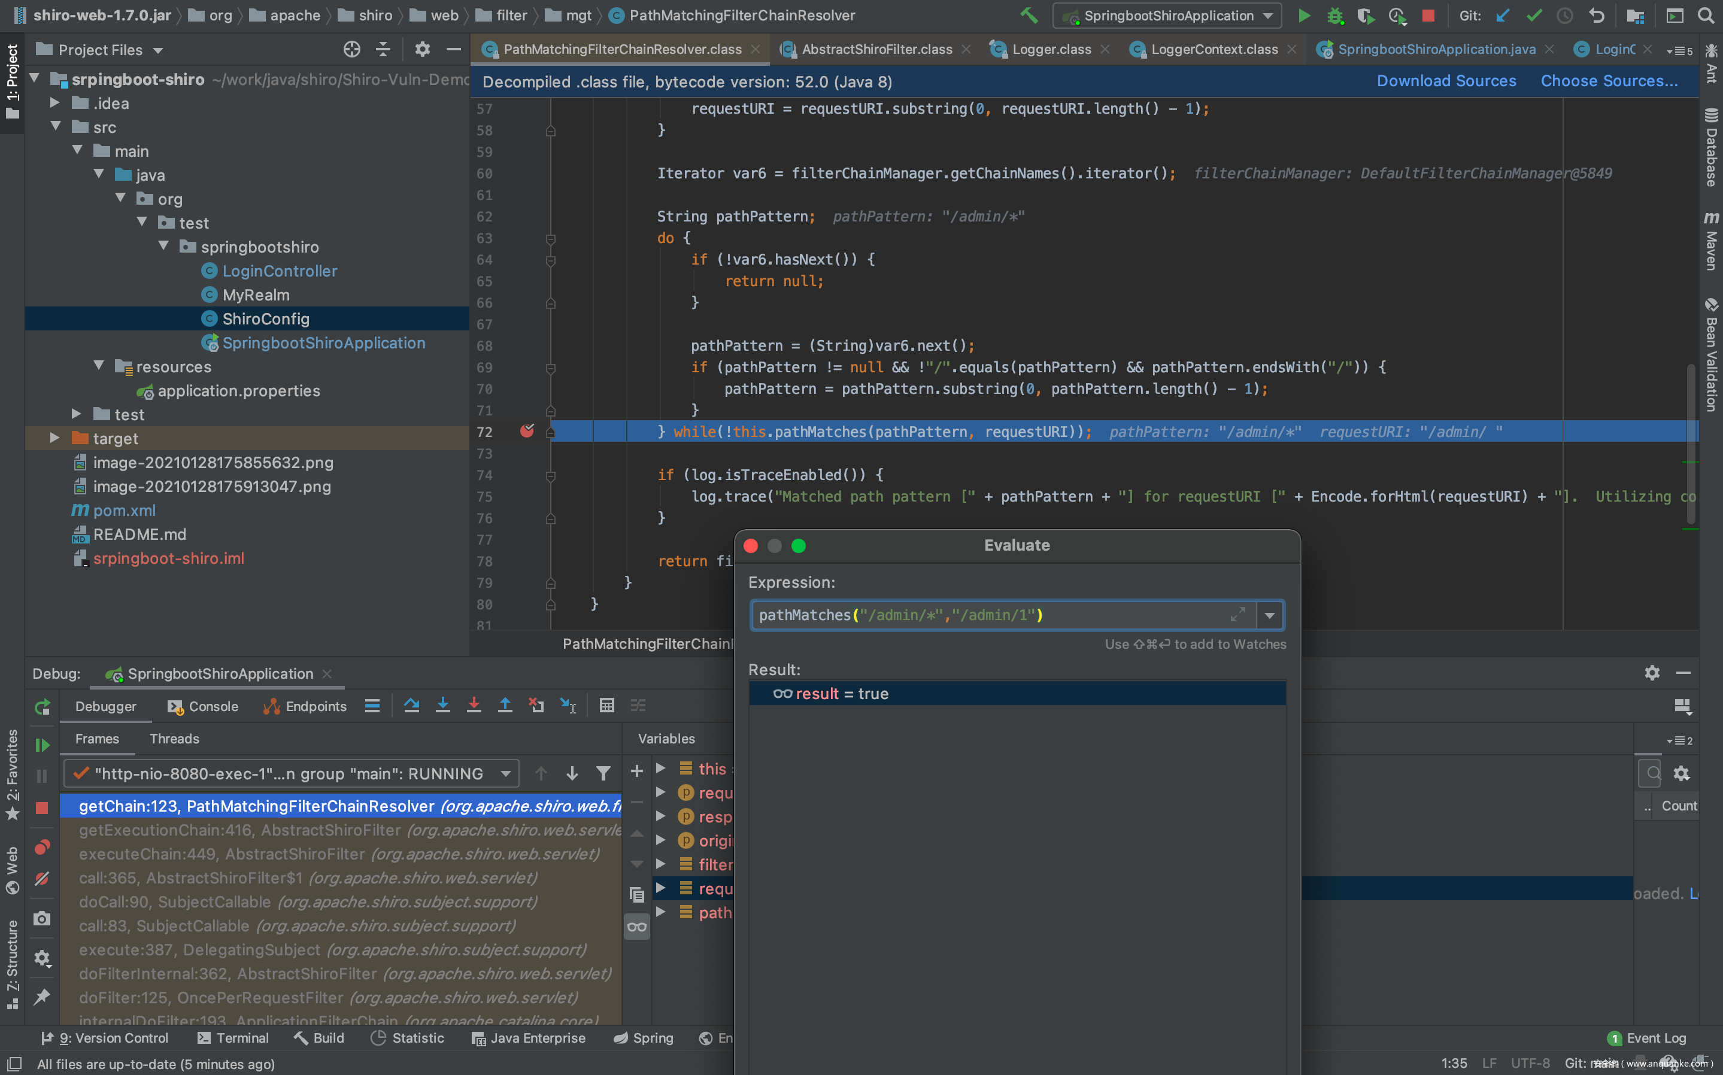Switch to the Threads tab
Viewport: 1723px width, 1075px height.
click(174, 739)
